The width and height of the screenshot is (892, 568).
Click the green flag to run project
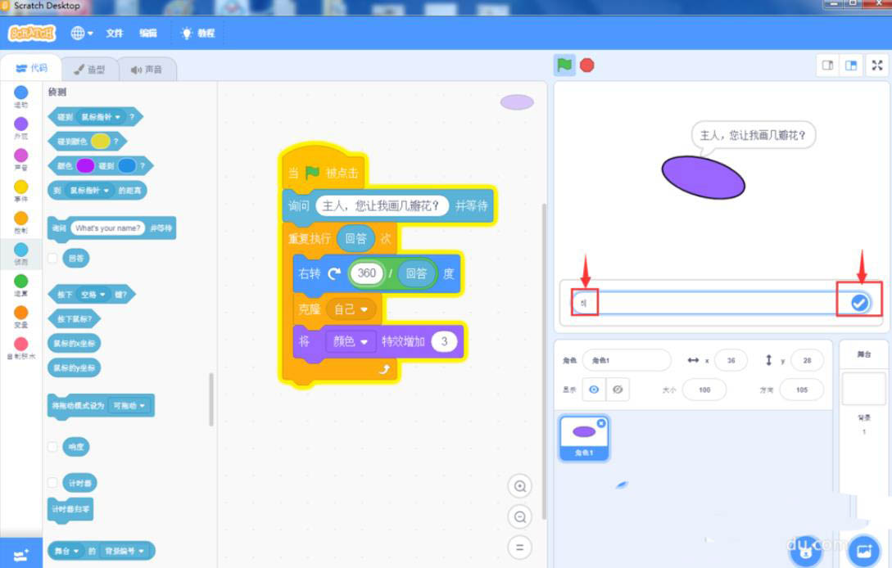pos(564,65)
